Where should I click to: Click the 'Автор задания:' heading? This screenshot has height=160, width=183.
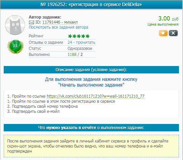point(45,17)
